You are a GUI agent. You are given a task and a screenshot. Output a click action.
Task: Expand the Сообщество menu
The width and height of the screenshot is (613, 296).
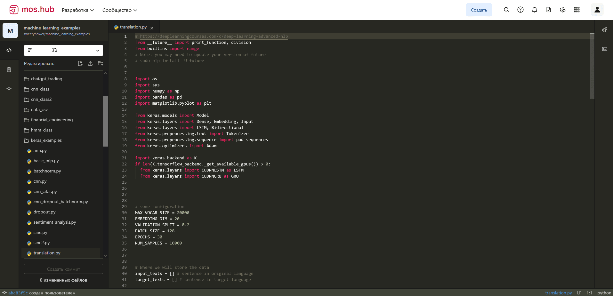[x=120, y=10]
